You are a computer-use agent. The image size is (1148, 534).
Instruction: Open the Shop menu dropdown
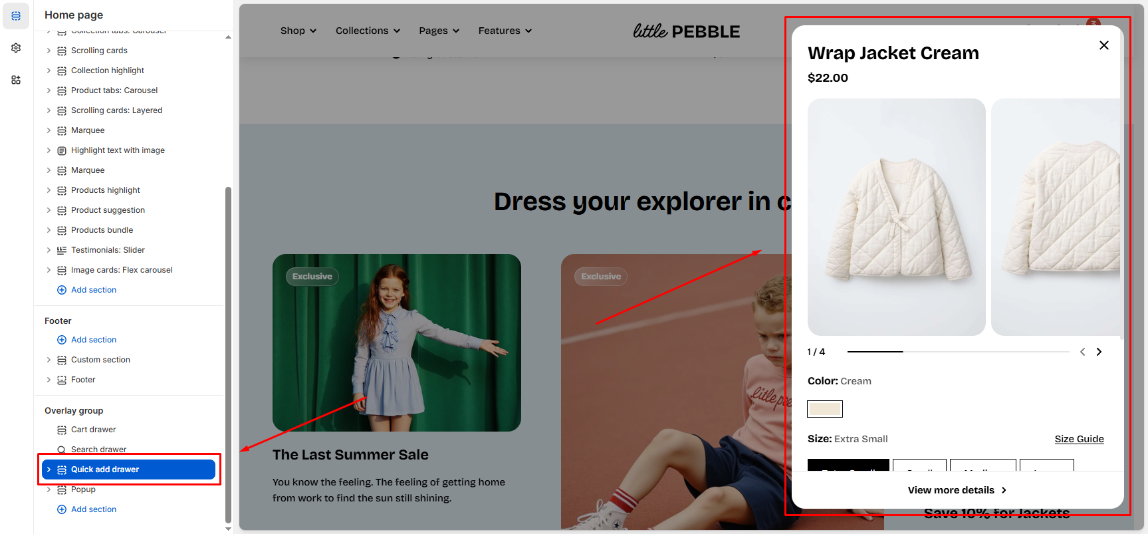click(x=298, y=31)
